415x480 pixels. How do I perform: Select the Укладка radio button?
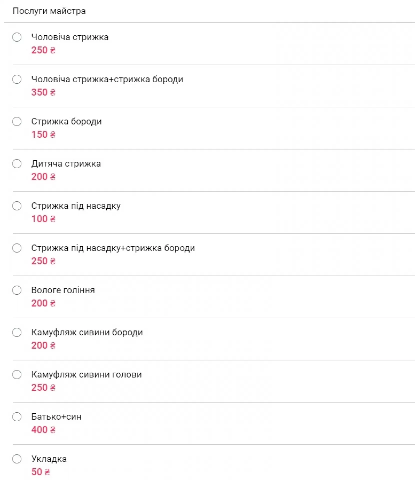[17, 459]
